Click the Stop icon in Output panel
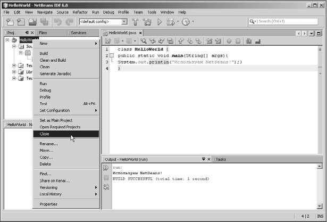Screen dimensions: 327x222 click(x=106, y=178)
